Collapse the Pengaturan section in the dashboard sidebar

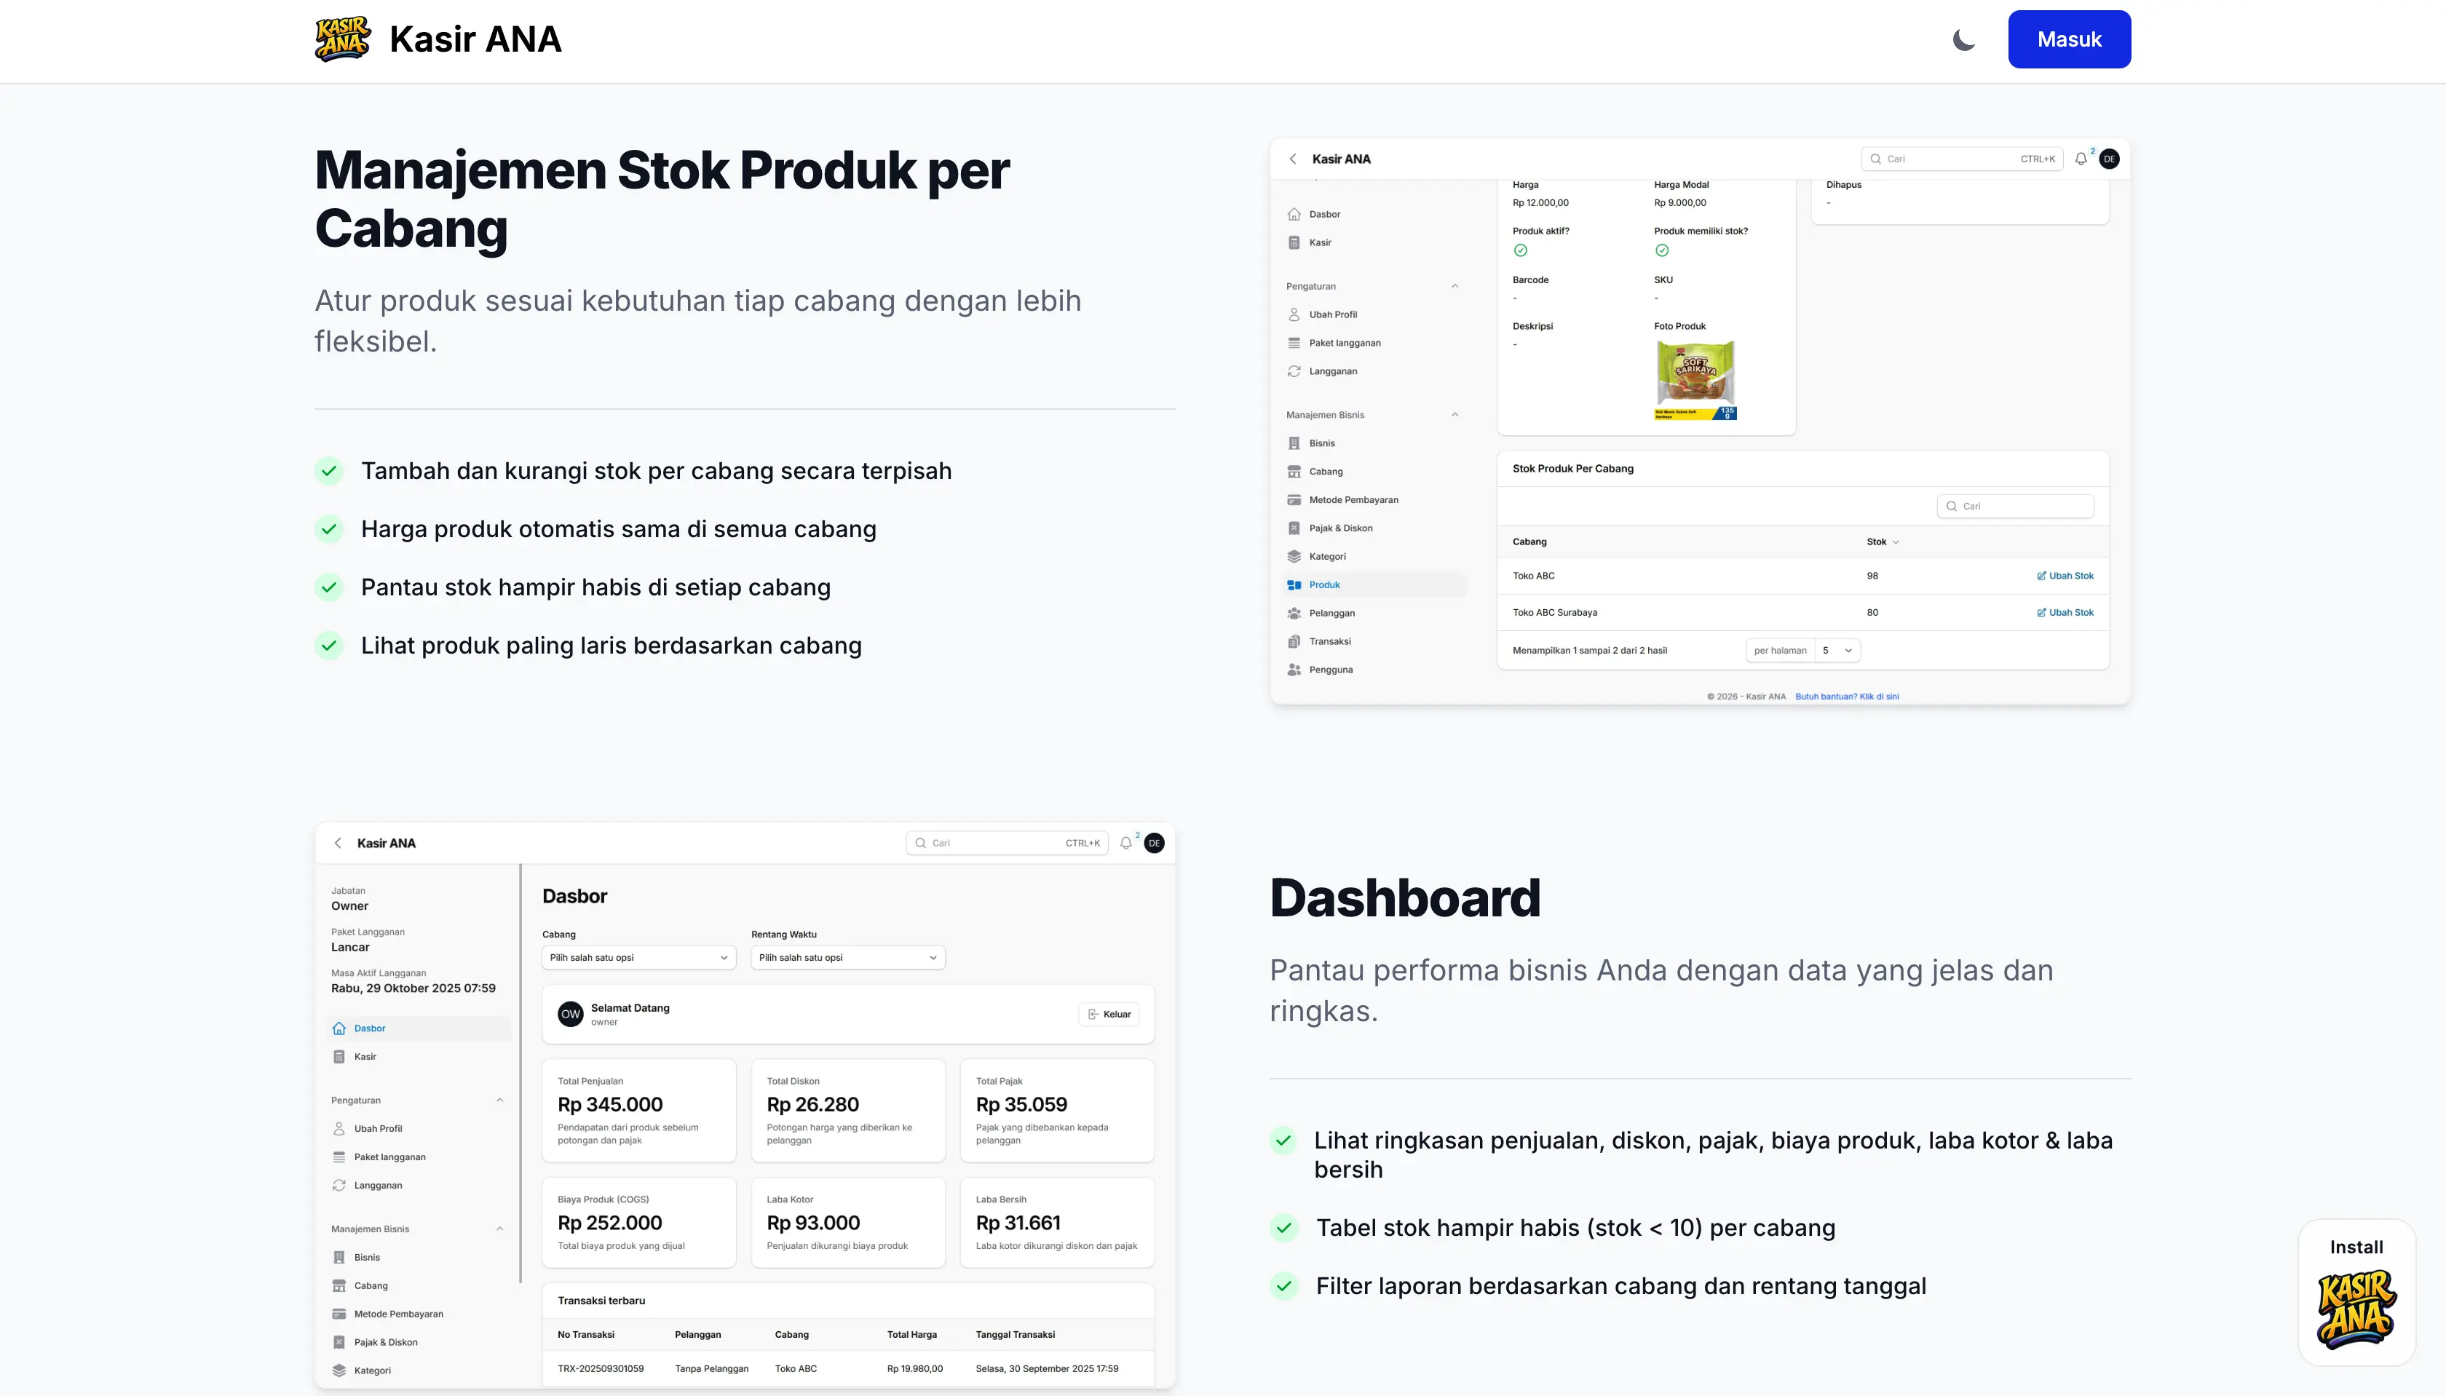coord(499,1100)
